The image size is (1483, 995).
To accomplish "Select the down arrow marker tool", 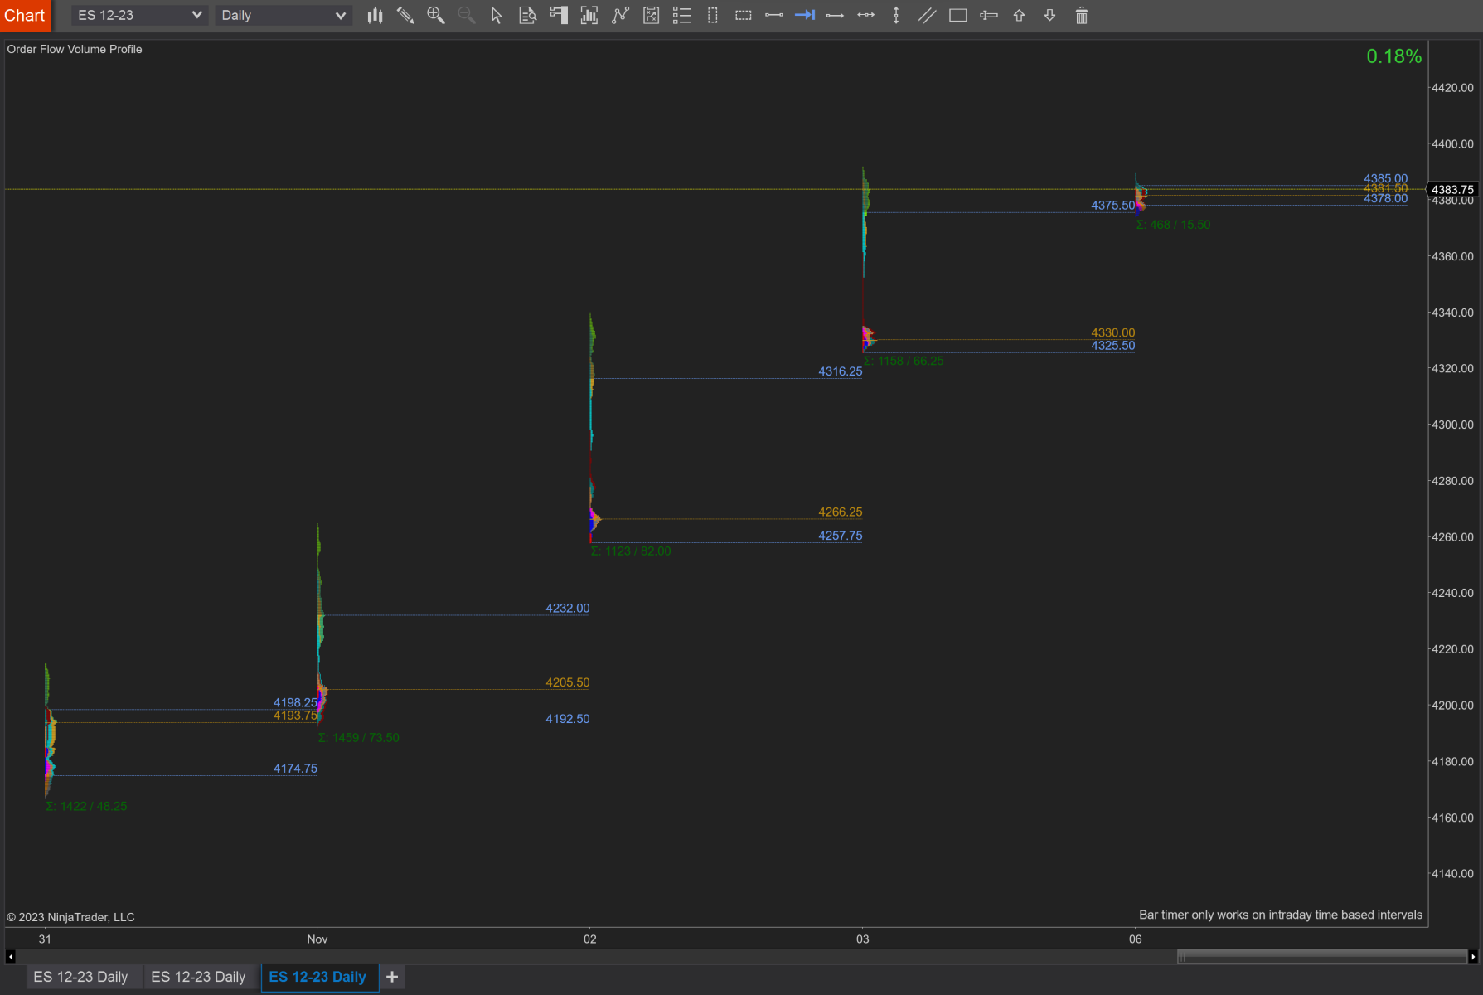I will click(1050, 15).
